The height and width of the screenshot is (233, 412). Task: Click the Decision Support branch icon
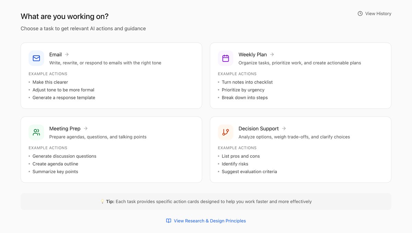tap(226, 132)
